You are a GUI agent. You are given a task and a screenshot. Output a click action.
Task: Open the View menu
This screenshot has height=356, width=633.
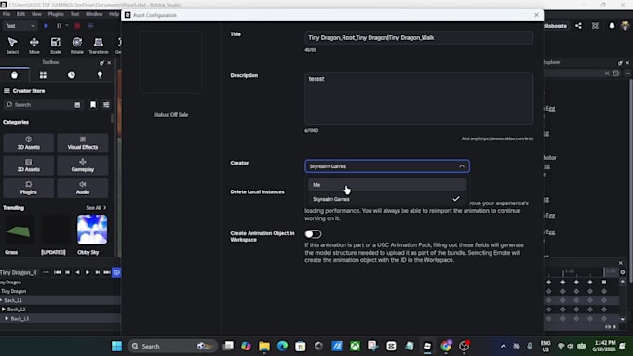tap(36, 14)
